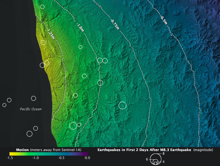Select the -1.0 tick label on motion scale
This screenshot has width=220, height=166.
point(35,158)
